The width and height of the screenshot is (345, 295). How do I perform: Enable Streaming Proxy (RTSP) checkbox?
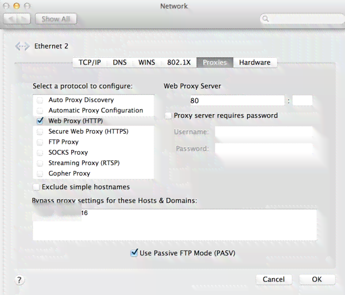click(x=40, y=163)
